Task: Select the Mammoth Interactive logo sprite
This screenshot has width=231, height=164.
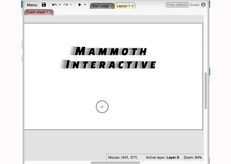Action: click(108, 58)
